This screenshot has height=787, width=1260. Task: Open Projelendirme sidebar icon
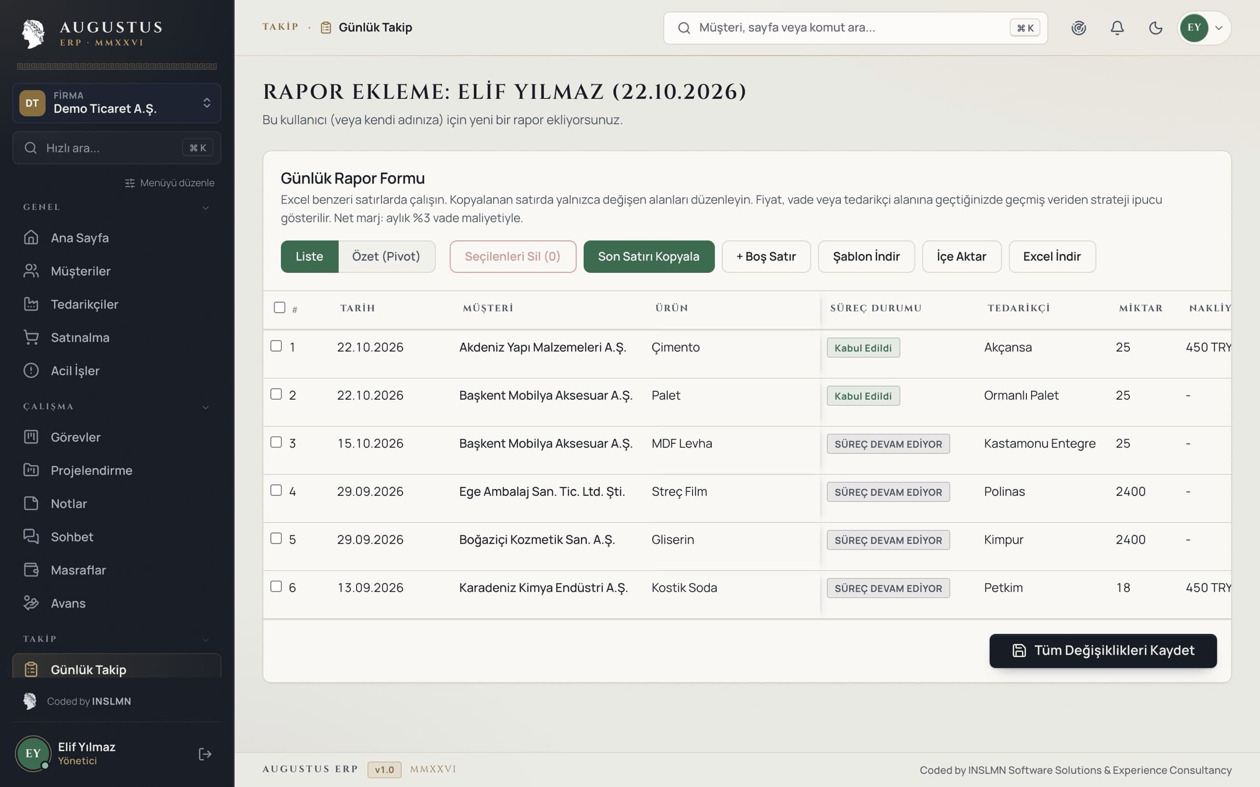point(31,470)
